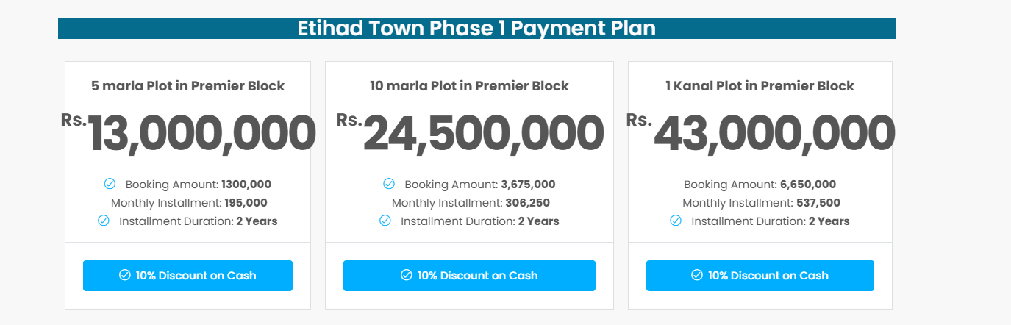The width and height of the screenshot is (1011, 325).
Task: Click the Rs. 24,500,000 price
Action: point(471,135)
